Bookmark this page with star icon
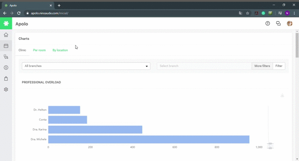 pos(248,13)
